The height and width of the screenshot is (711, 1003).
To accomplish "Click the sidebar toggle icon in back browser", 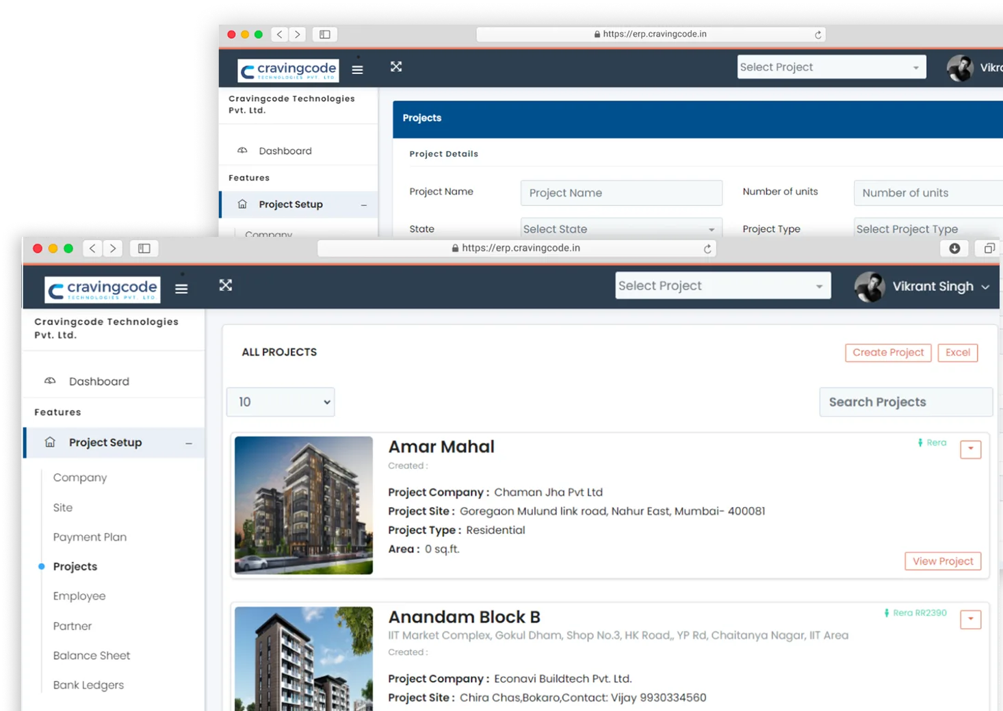I will 325,34.
